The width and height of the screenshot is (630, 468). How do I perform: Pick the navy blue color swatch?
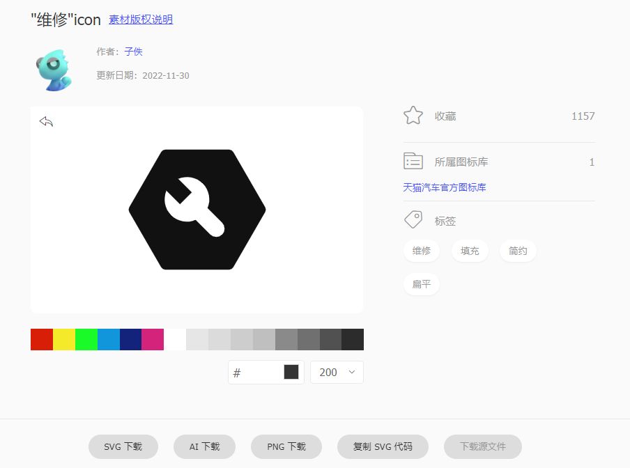(130, 340)
